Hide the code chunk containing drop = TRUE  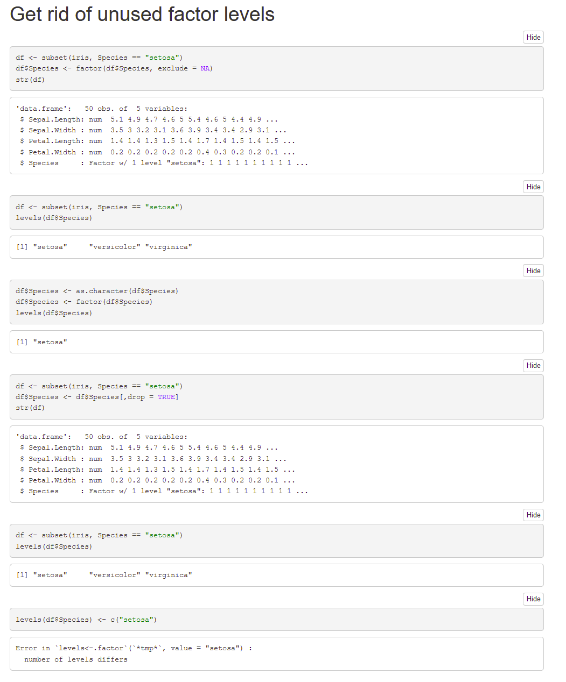tap(533, 366)
